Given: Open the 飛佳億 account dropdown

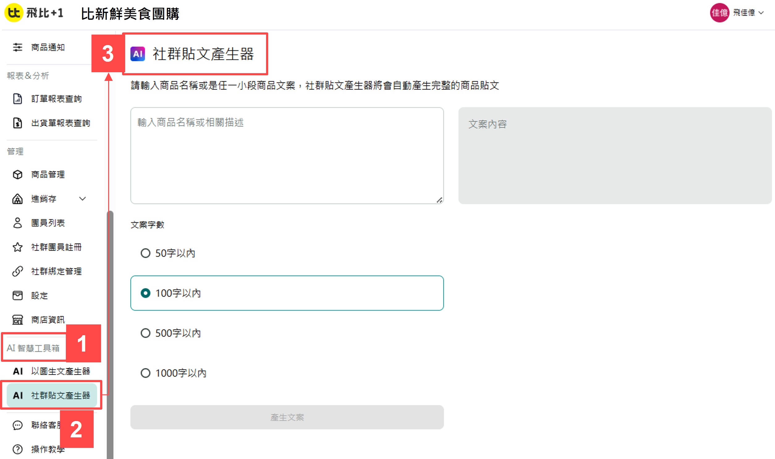Looking at the screenshot, I should click(748, 13).
